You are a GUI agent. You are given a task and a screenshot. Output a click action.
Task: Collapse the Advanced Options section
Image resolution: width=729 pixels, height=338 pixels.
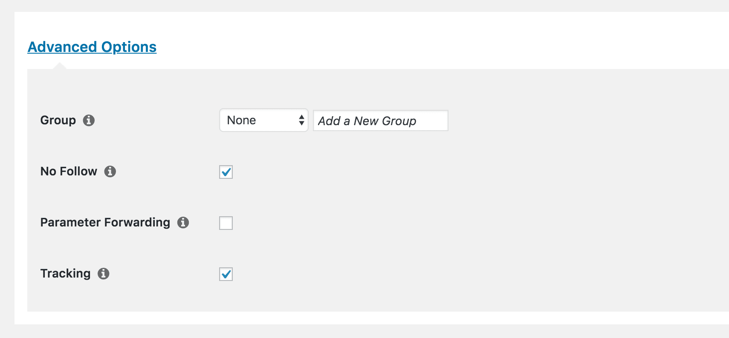92,47
